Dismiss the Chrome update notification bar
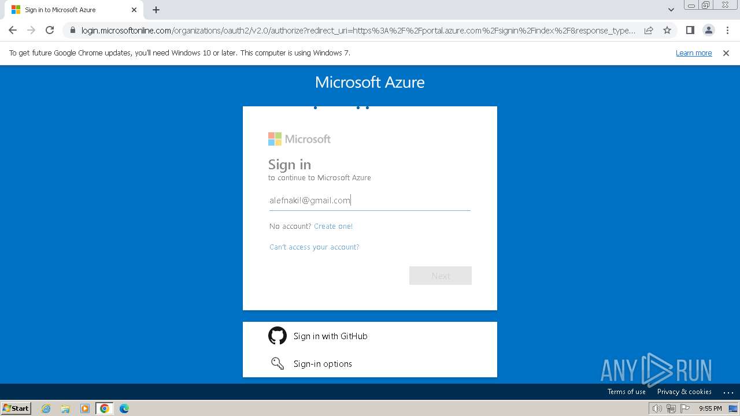 [x=726, y=53]
